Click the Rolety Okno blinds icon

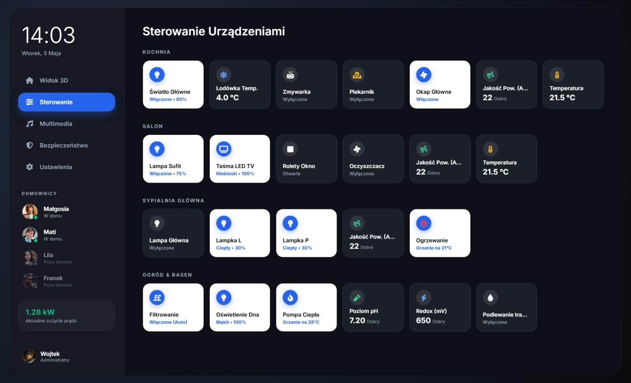pos(290,149)
